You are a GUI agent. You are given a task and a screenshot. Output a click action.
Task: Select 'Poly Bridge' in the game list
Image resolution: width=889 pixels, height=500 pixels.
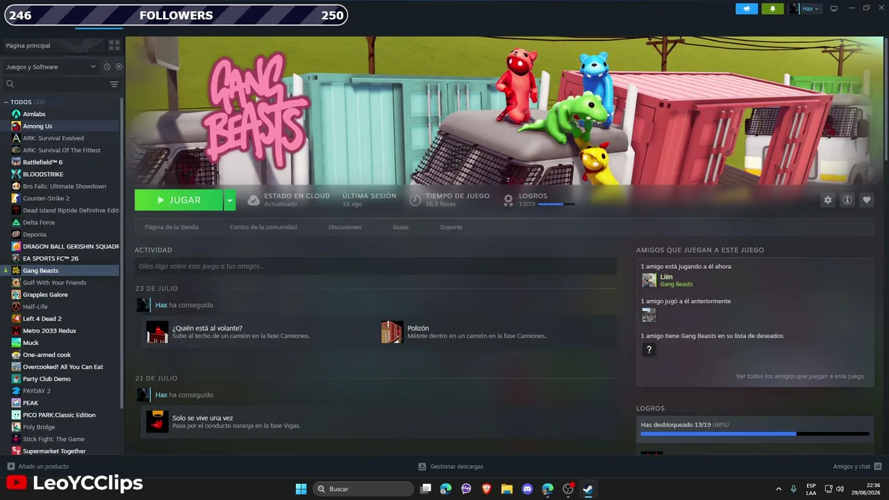(x=61, y=427)
